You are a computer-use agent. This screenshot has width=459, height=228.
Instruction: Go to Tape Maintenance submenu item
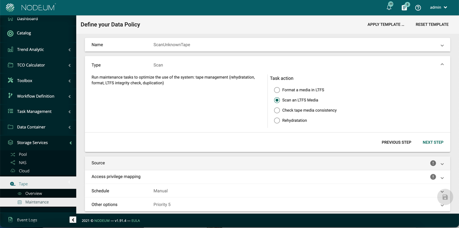(37, 202)
